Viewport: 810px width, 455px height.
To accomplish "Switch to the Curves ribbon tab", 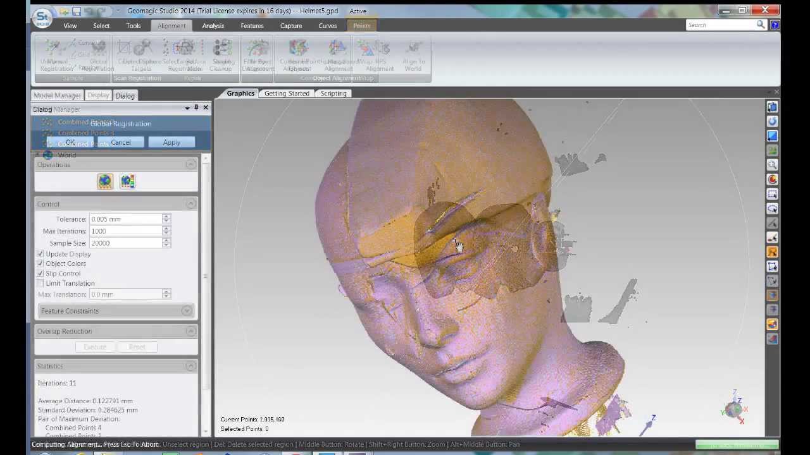I will tap(328, 26).
